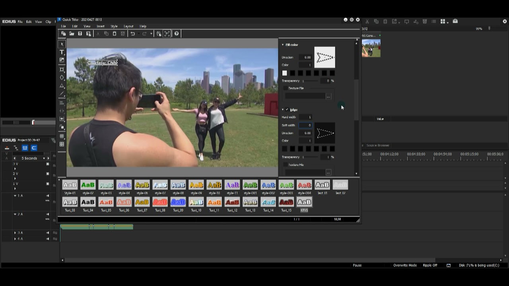The image size is (509, 286).
Task: Collapse the 2 A track
Action: pyautogui.click(x=15, y=214)
